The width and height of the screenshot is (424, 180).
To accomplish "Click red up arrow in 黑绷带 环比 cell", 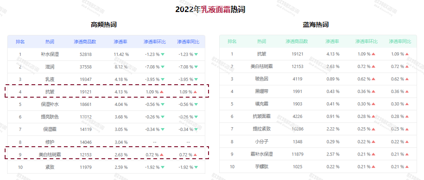I will [373, 92].
